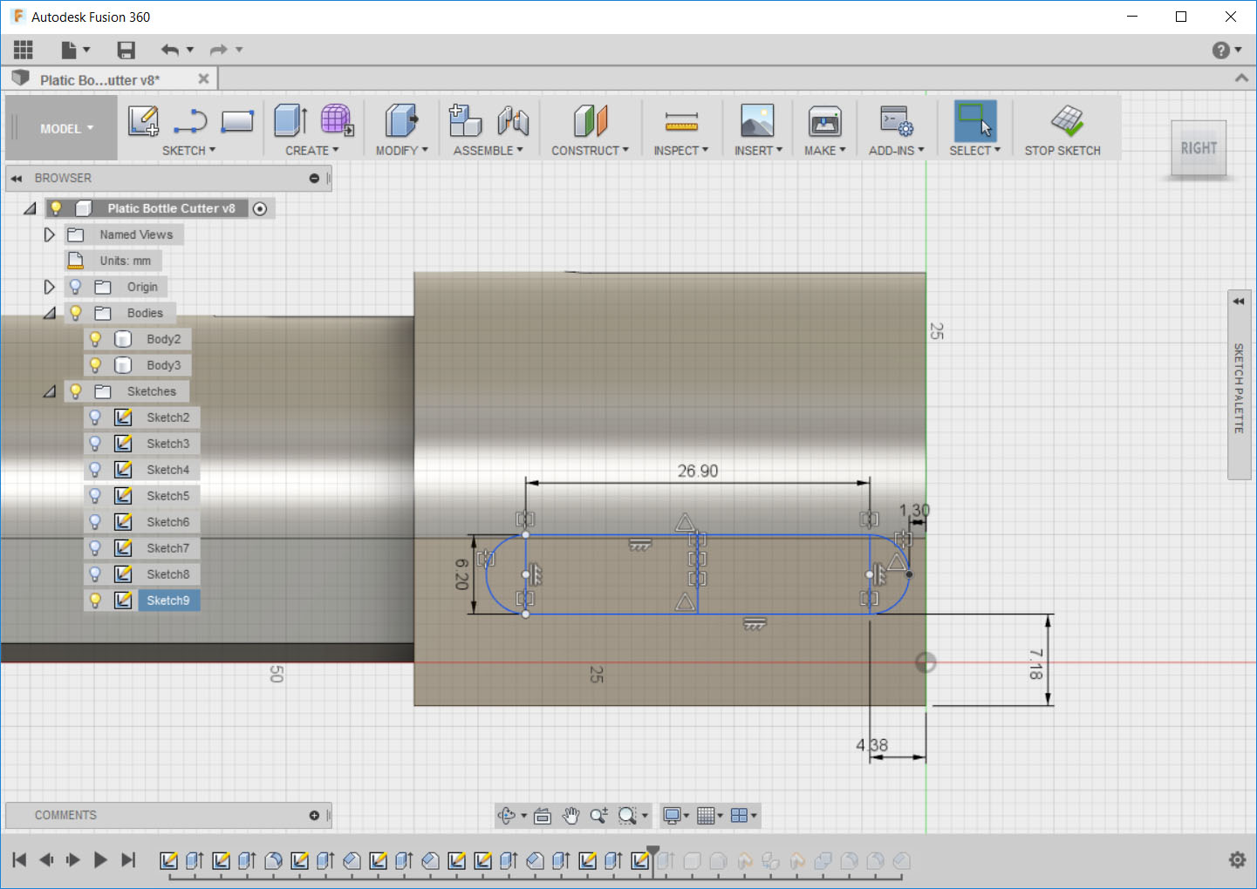Click the New Component icon under ASSEMBLE
This screenshot has height=889, width=1257.
click(x=465, y=121)
